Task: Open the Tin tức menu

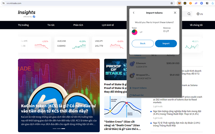Action: 51,25
